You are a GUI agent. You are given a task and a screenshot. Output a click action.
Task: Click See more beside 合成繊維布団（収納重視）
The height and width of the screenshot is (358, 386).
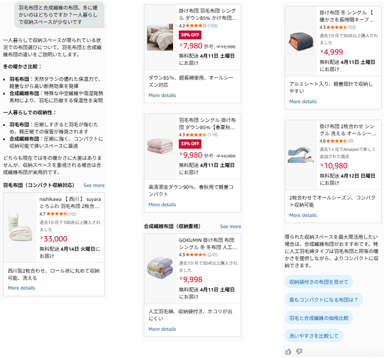231,227
